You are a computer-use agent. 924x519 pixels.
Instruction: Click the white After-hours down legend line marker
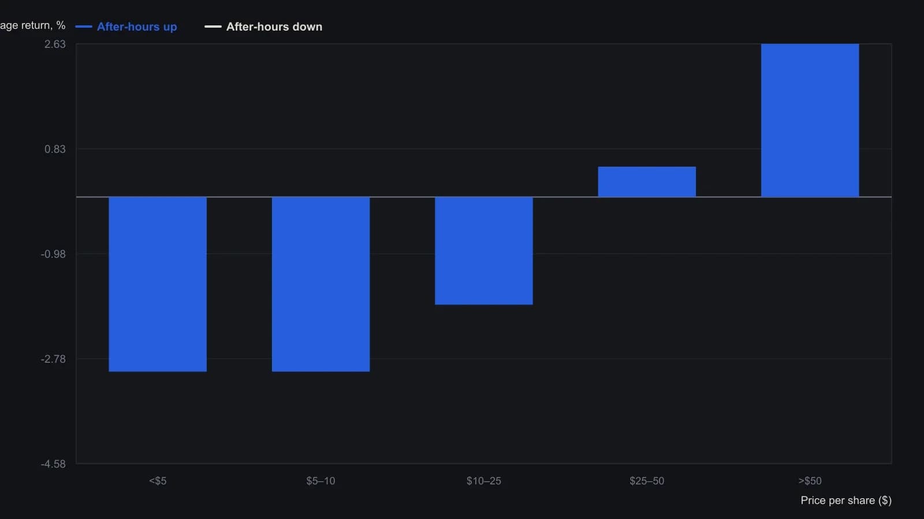point(213,27)
